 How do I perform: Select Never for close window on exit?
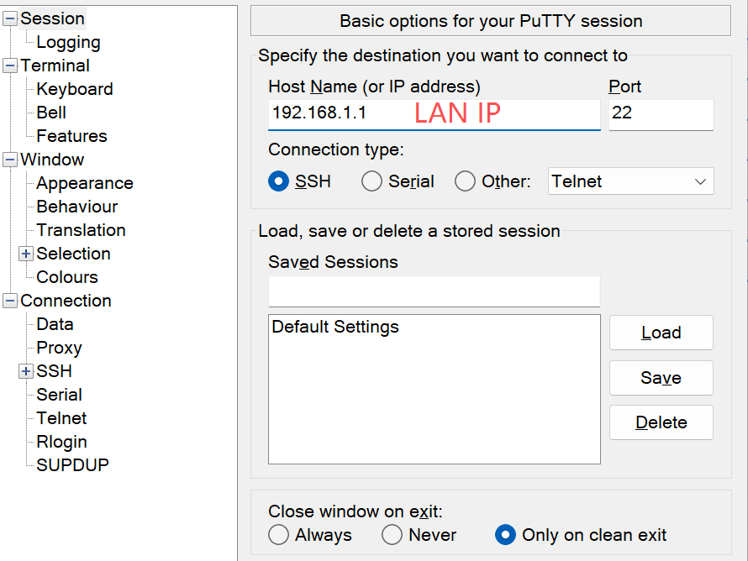coord(392,535)
